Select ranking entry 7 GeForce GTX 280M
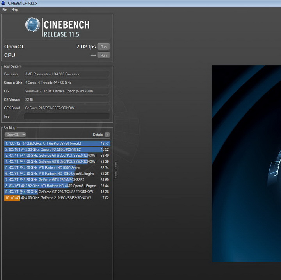Viewport: 281px width, 280px height. coord(57,179)
